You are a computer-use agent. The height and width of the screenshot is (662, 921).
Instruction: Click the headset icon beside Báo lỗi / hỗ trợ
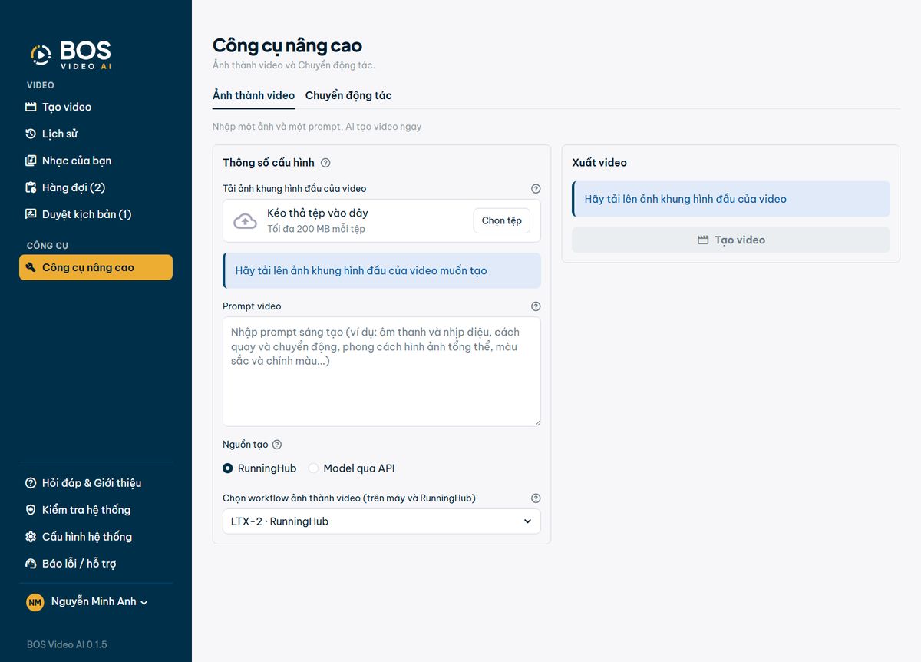pyautogui.click(x=31, y=564)
